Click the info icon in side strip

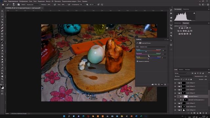point(171,45)
